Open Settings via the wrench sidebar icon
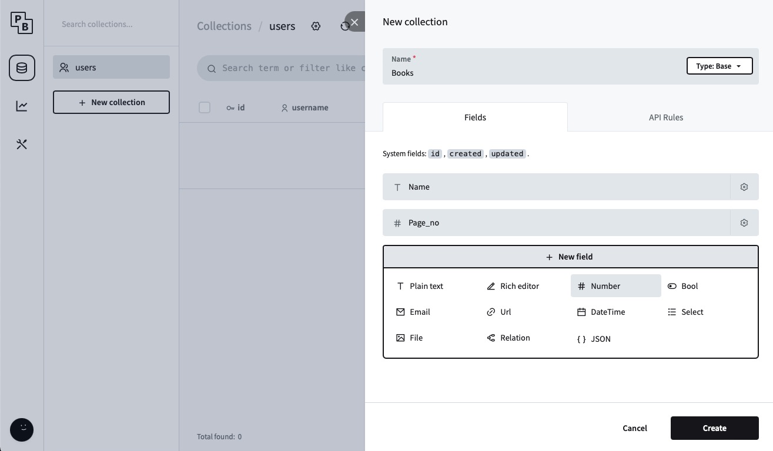 tap(22, 144)
